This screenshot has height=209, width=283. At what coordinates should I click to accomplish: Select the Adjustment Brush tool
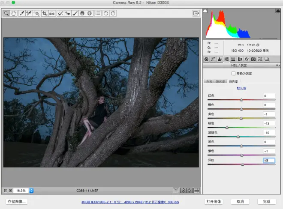pos(75,13)
